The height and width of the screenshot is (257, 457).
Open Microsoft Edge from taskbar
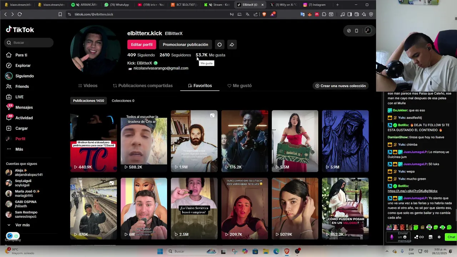276,251
